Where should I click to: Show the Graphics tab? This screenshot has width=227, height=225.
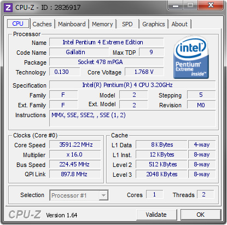(x=154, y=24)
